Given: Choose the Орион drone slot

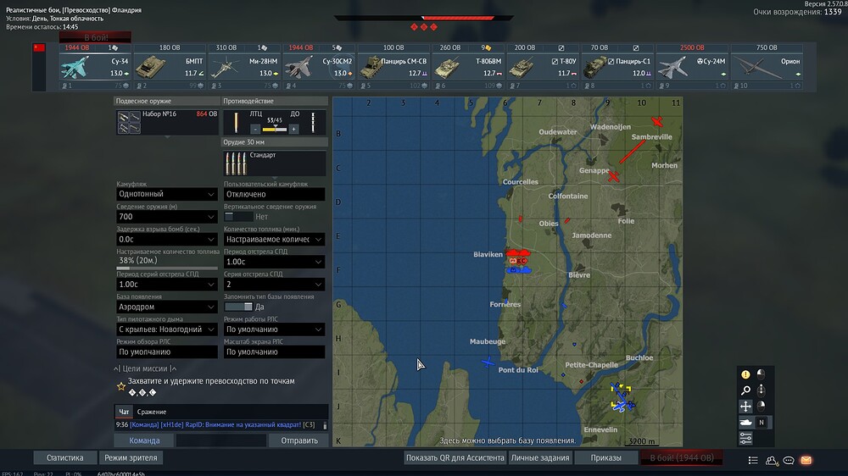Looking at the screenshot, I should (767, 66).
